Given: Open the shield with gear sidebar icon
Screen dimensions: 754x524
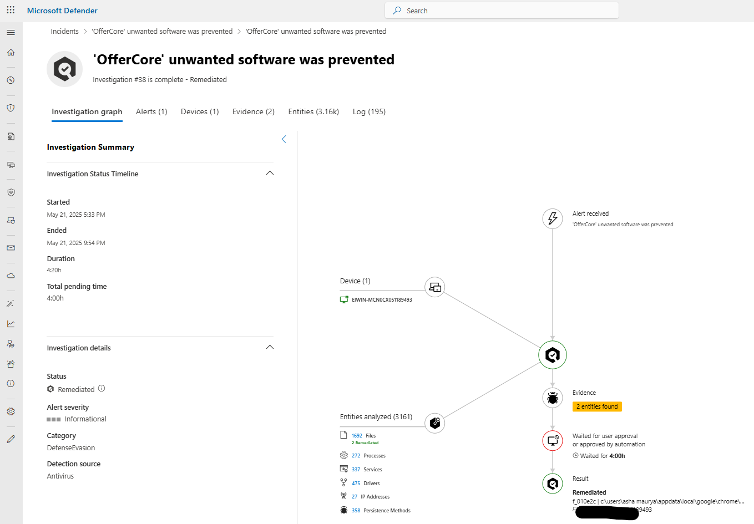Looking at the screenshot, I should (x=11, y=192).
